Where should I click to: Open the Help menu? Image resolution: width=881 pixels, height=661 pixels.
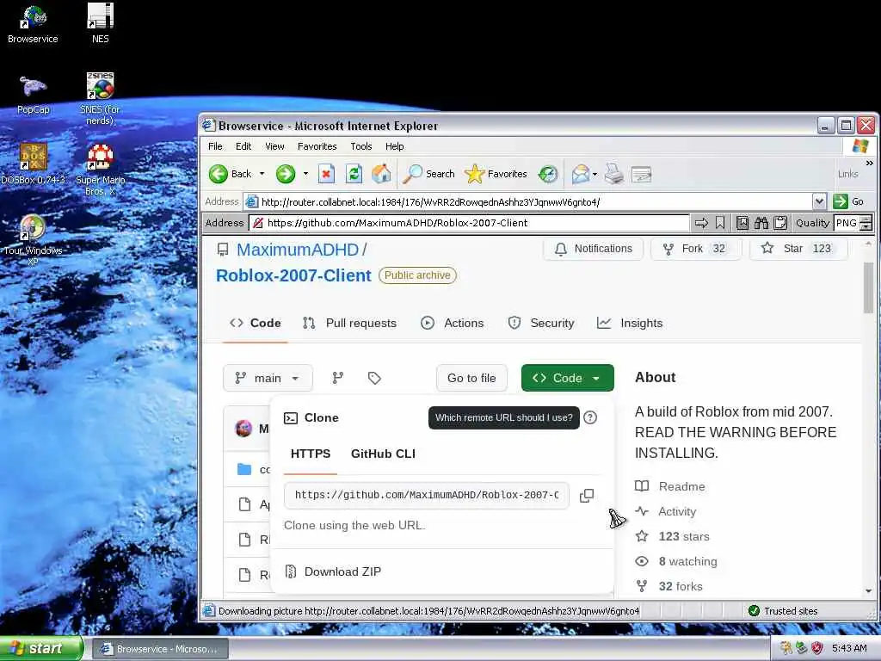[x=394, y=146]
